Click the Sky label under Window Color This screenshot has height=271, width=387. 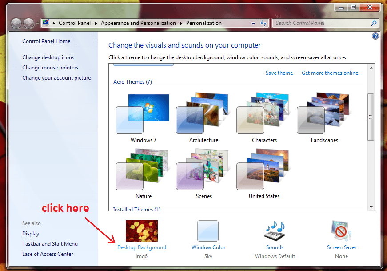pyautogui.click(x=208, y=256)
